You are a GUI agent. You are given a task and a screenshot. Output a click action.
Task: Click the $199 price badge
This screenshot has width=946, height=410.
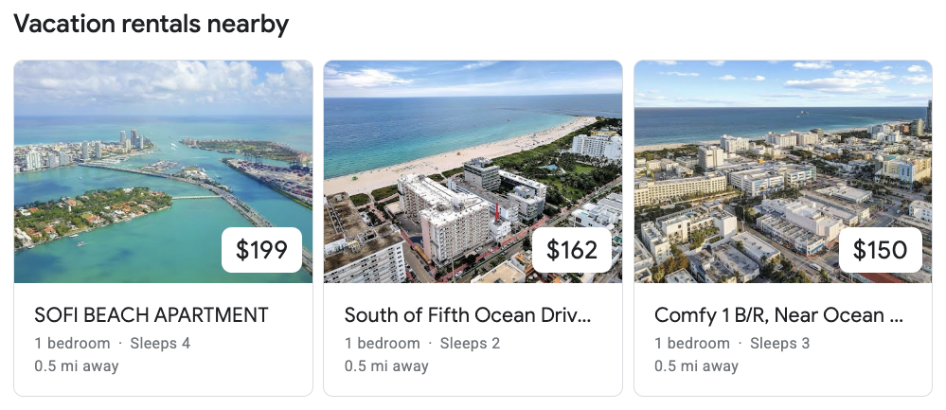261,250
